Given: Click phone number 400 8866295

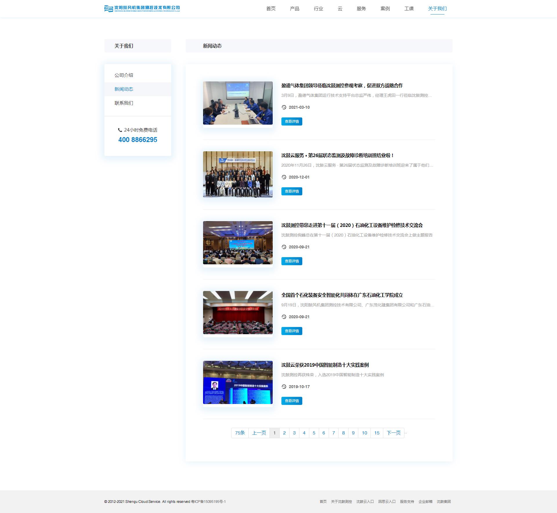Looking at the screenshot, I should (x=138, y=140).
